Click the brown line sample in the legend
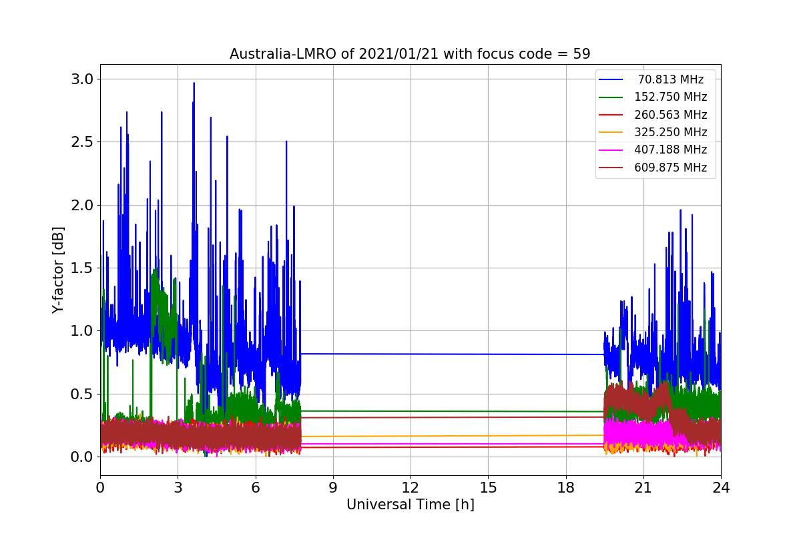 [611, 168]
